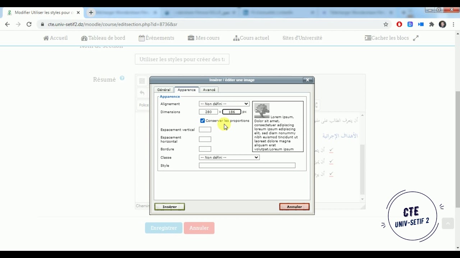Switch to the Avancé tab
This screenshot has height=258, width=460.
pos(209,90)
